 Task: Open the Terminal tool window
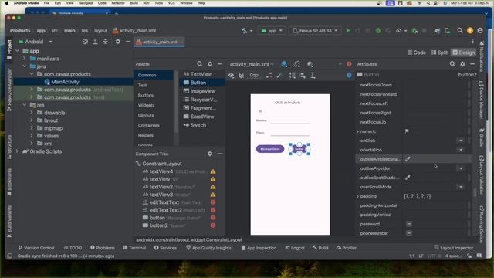(134, 248)
